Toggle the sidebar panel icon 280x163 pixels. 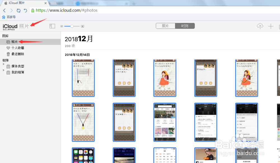click(52, 26)
